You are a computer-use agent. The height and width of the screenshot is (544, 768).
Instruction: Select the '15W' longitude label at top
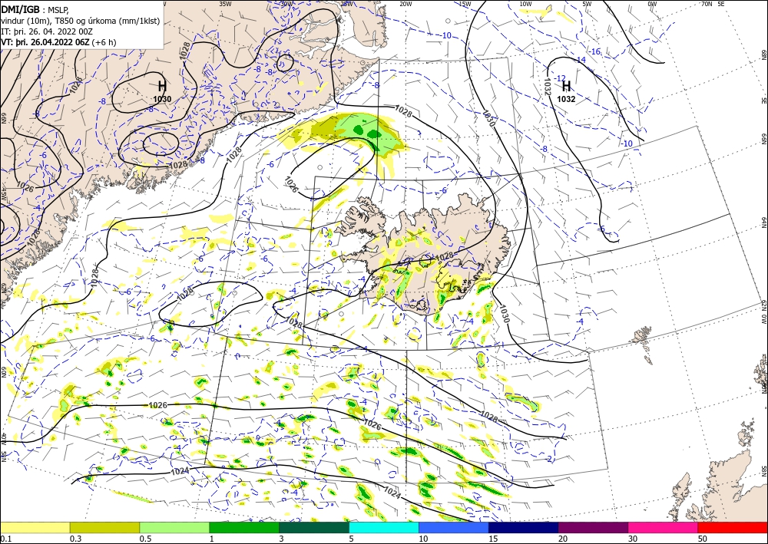tap(465, 3)
